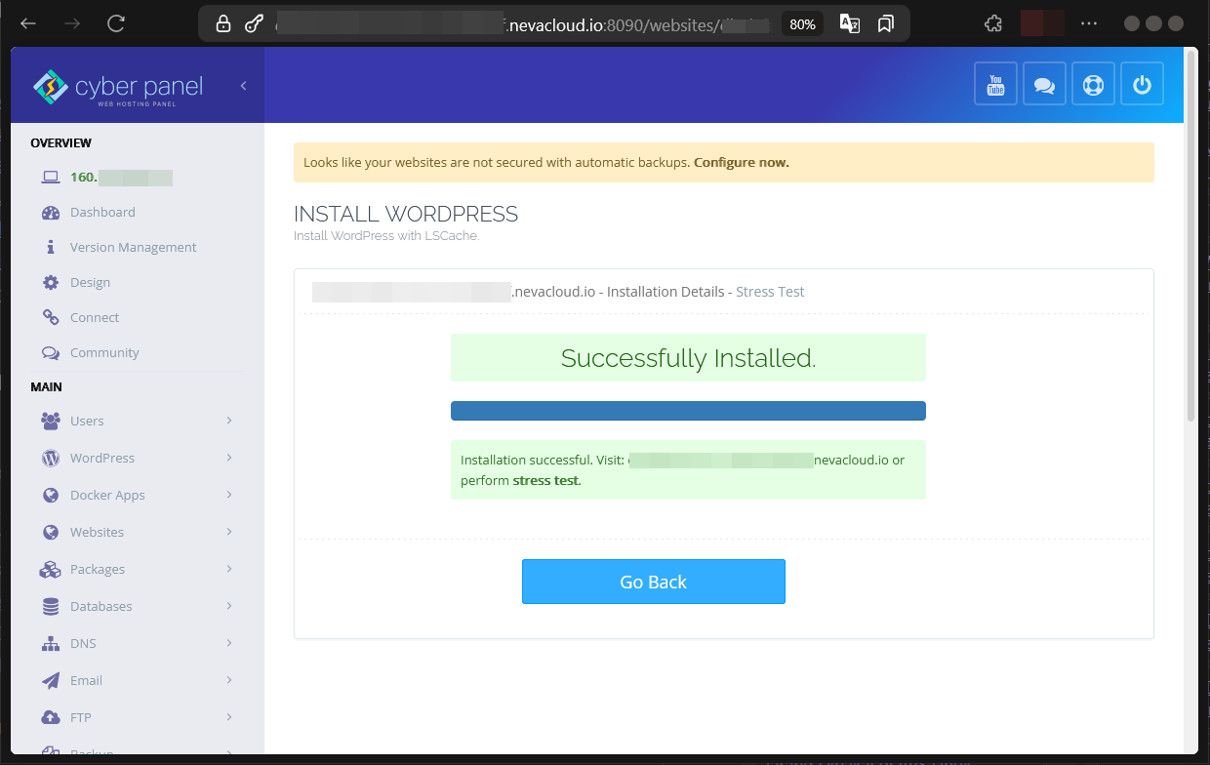
Task: Click the Design gear icon
Action: [51, 283]
